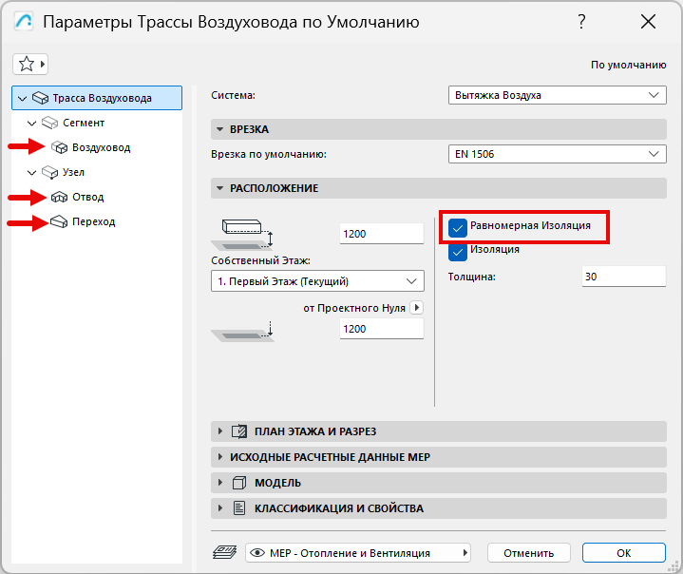
Task: Click the elevation from project zero diagram icon
Action: pyautogui.click(x=242, y=332)
